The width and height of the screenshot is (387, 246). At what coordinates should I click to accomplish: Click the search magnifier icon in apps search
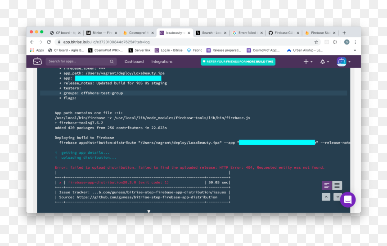(x=112, y=62)
